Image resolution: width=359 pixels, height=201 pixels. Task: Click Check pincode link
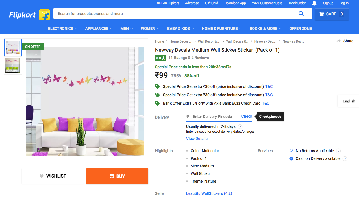[247, 116]
